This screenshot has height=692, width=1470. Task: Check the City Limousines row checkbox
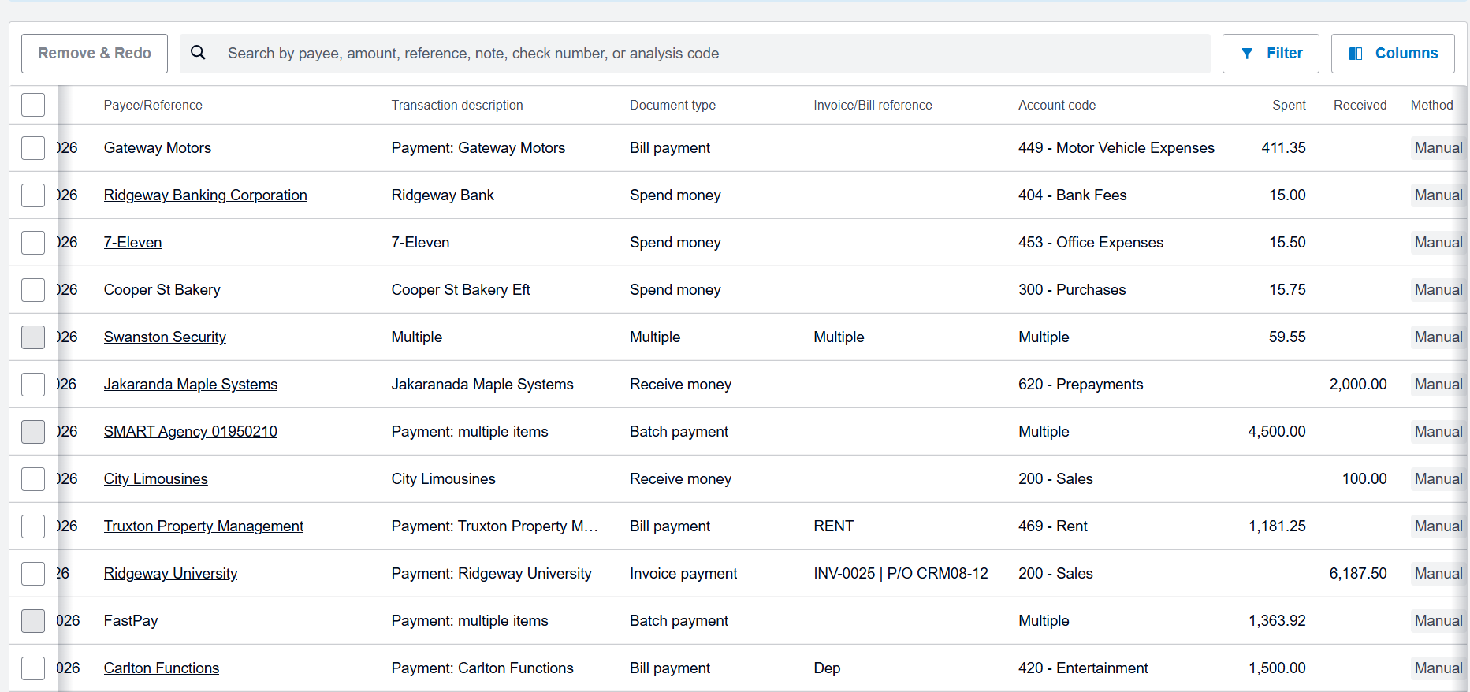click(33, 478)
